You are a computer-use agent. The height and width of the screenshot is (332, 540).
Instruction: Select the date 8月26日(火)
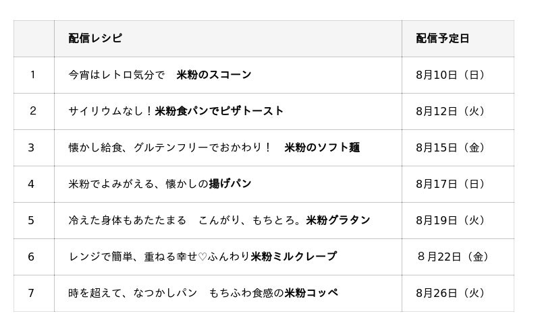(x=450, y=293)
